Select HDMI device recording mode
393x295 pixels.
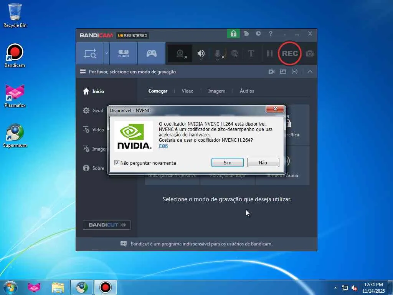coord(123,53)
